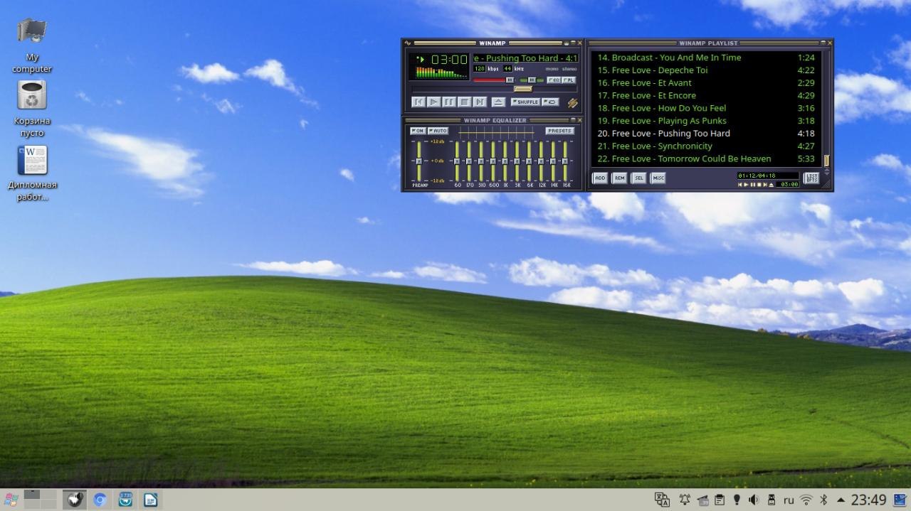The height and width of the screenshot is (511, 911).
Task: Click the song position seek bar
Action: (x=495, y=89)
